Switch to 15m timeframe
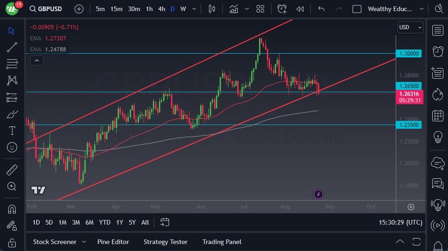 tap(116, 9)
